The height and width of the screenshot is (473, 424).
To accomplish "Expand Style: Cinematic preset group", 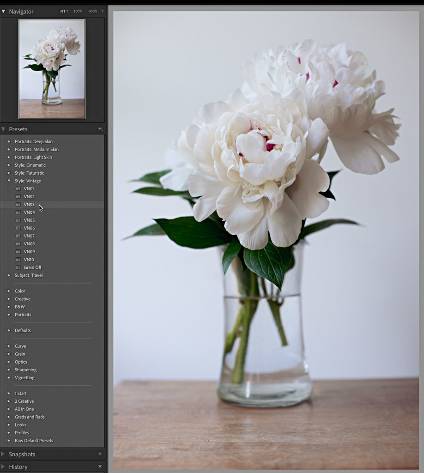I will point(9,165).
